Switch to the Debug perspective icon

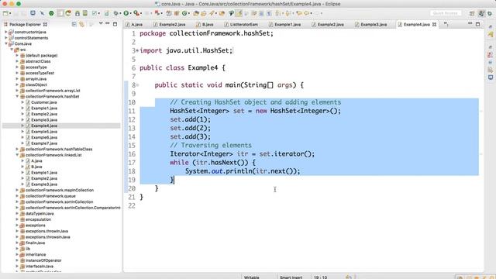(490, 13)
